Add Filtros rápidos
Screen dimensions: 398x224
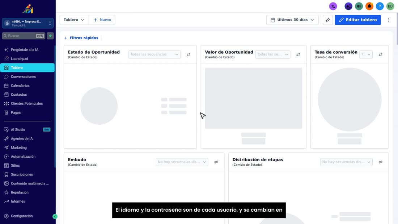[x=81, y=38]
